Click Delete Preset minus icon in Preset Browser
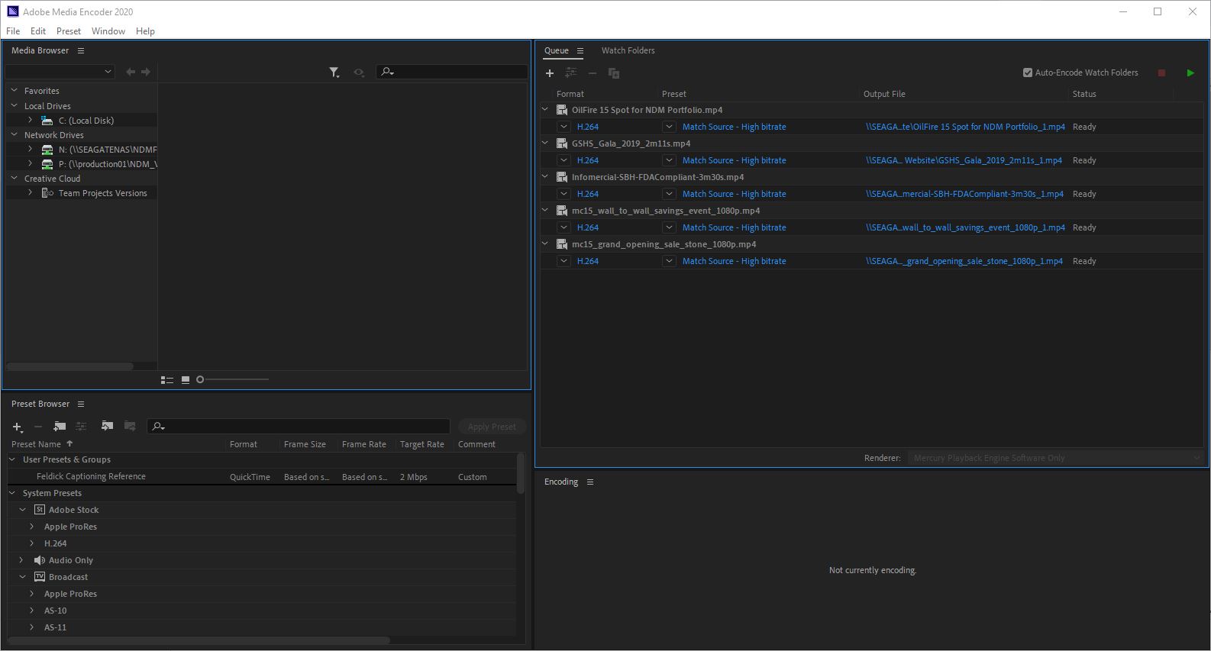Screen dimensions: 1211x651 tap(38, 427)
